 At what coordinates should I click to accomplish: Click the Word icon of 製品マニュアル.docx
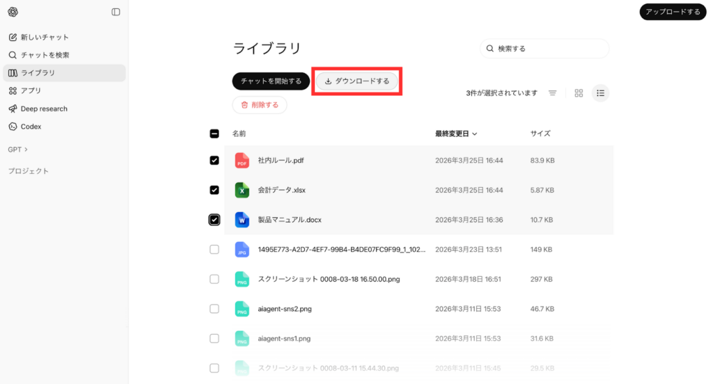(242, 220)
